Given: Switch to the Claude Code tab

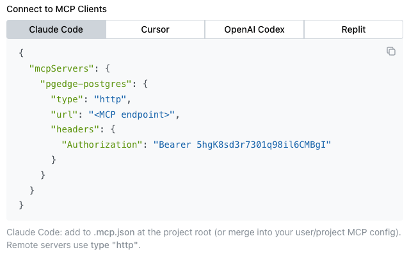Looking at the screenshot, I should tap(56, 29).
